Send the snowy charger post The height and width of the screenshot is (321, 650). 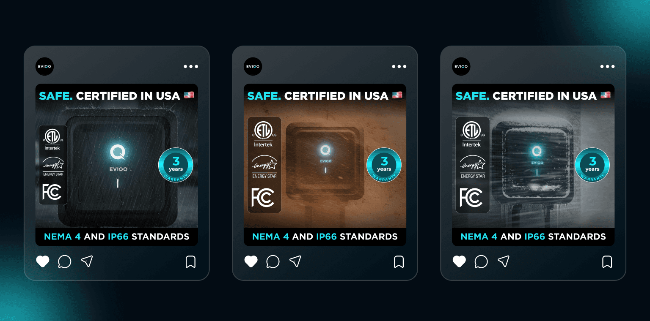click(503, 261)
